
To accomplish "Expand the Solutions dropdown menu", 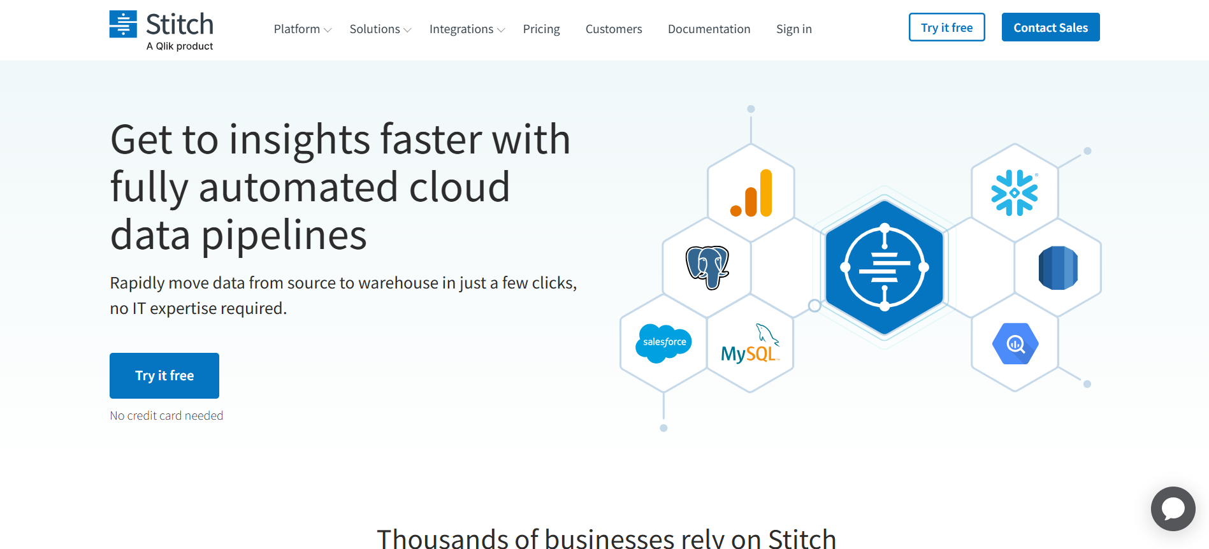I will 380,29.
